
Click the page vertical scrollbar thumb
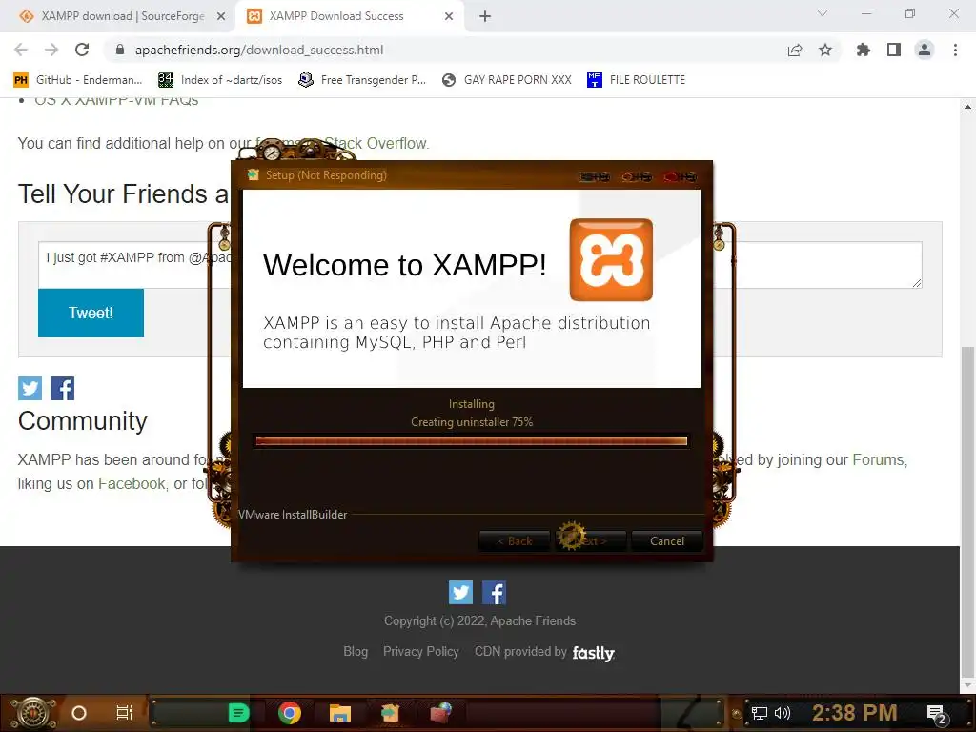968,511
